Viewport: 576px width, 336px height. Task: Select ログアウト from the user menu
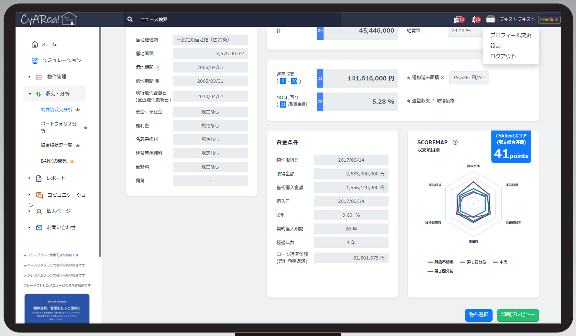(x=503, y=56)
